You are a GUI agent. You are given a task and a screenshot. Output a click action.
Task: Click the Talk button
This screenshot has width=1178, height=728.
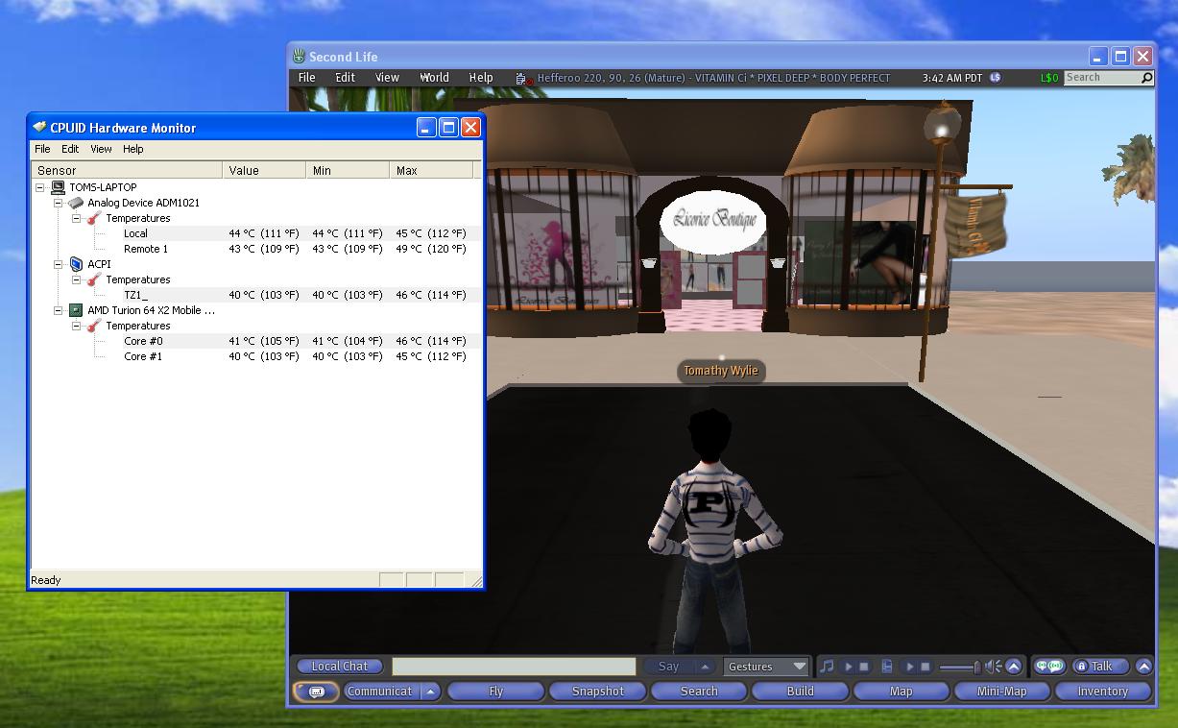point(1101,667)
